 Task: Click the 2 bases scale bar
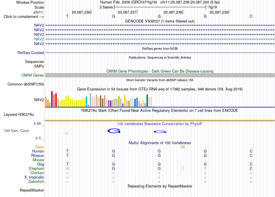160,7
